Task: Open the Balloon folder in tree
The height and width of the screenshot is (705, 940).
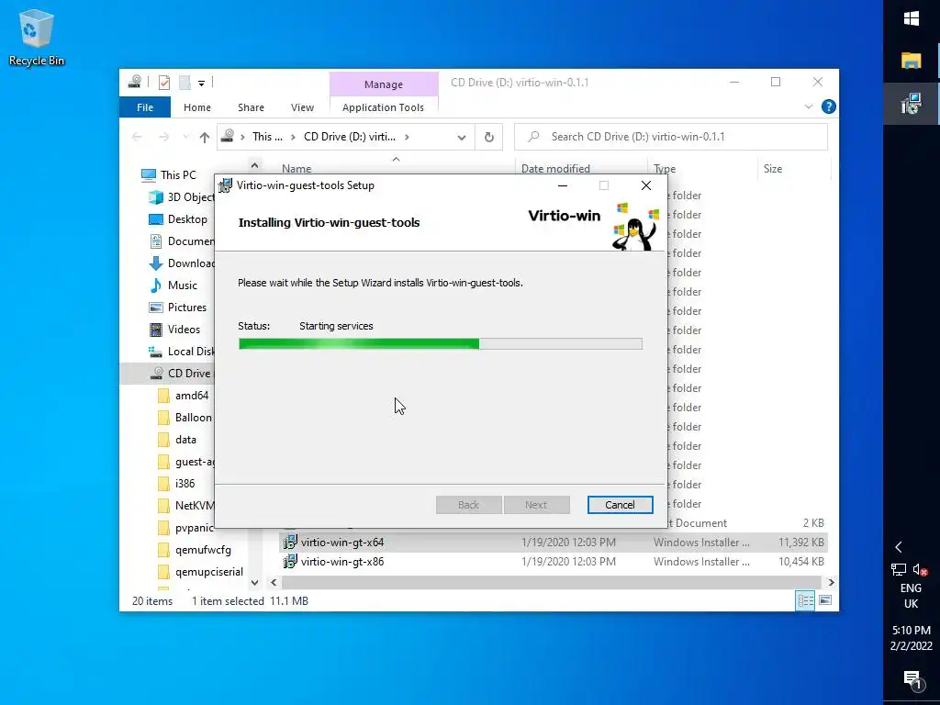Action: [x=184, y=418]
